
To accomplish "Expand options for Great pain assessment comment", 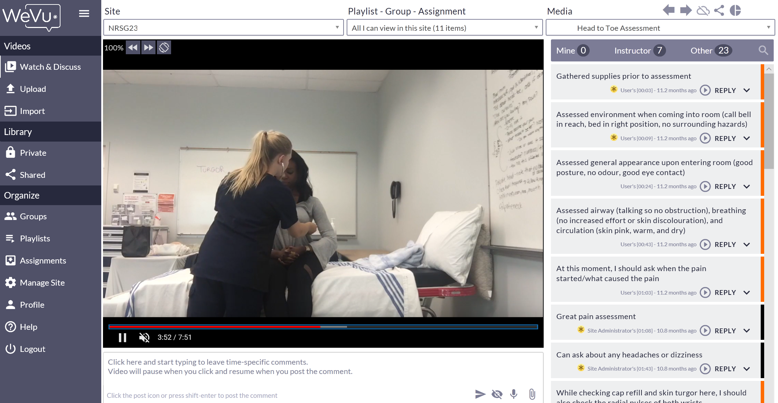I will pos(747,331).
